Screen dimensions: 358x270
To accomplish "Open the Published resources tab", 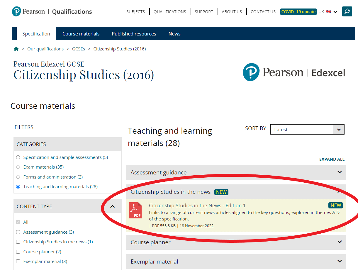I will point(134,34).
